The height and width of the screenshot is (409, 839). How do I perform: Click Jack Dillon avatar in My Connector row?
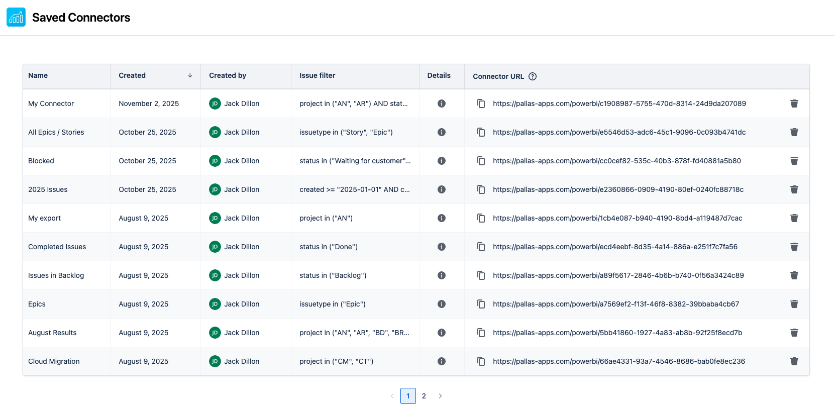(215, 104)
